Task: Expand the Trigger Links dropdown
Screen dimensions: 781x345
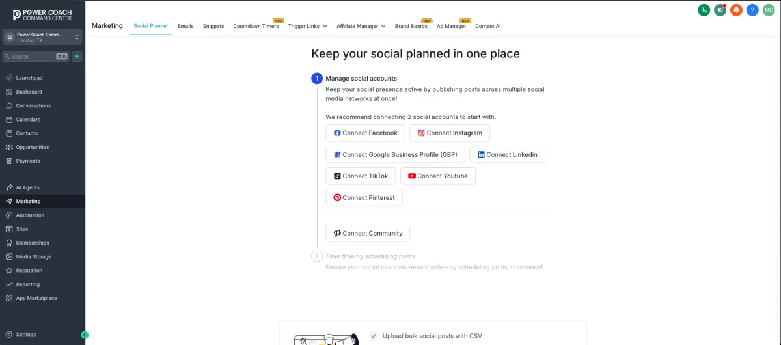Action: point(308,26)
